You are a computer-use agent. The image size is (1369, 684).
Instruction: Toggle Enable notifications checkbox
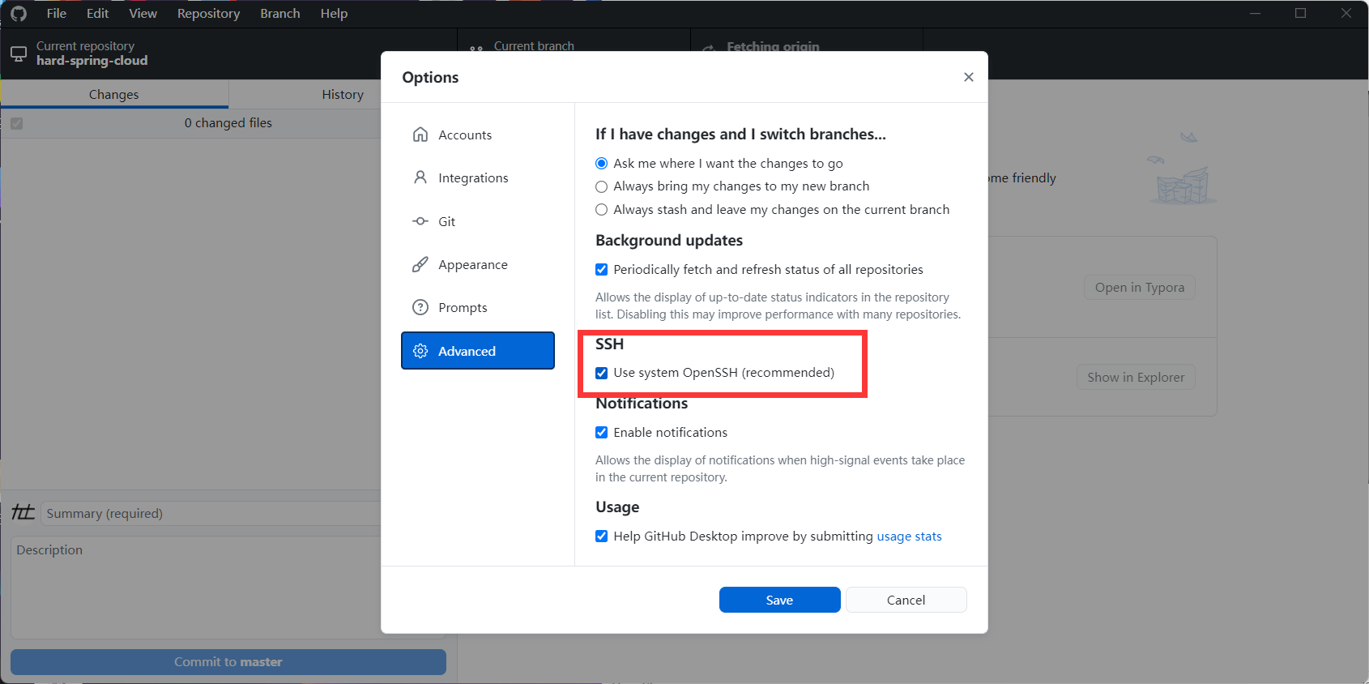tap(601, 433)
